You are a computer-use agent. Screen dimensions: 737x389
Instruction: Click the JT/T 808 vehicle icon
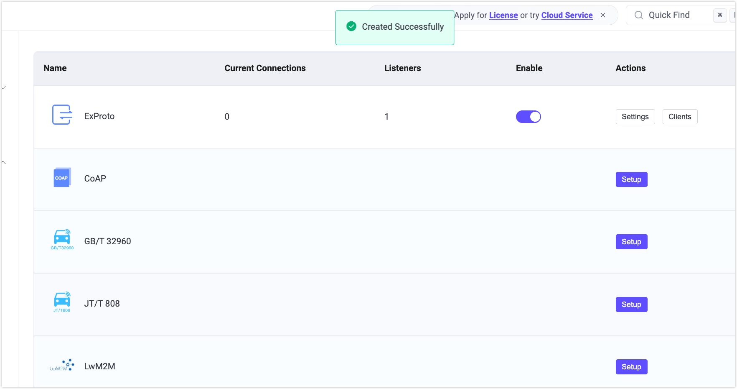click(x=61, y=302)
